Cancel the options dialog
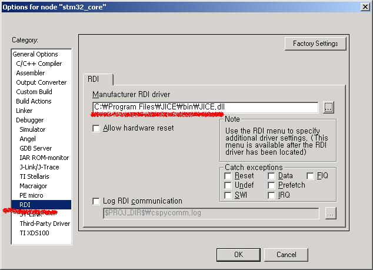 [x=286, y=254]
